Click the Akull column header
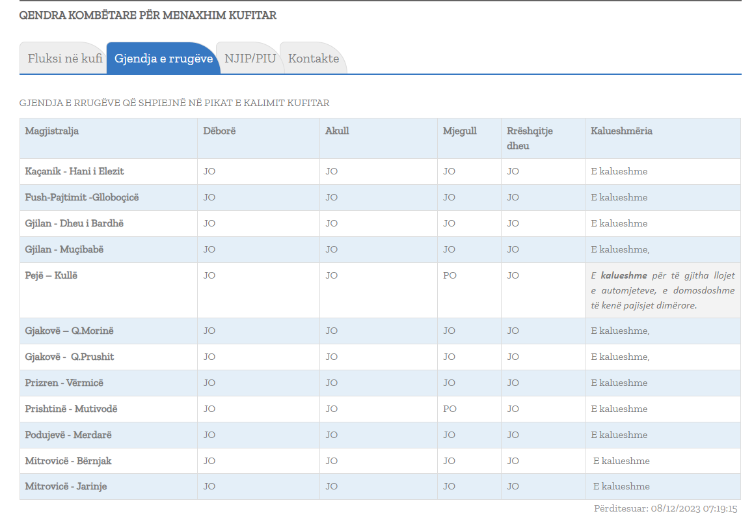Image resolution: width=754 pixels, height=522 pixels. 337,131
